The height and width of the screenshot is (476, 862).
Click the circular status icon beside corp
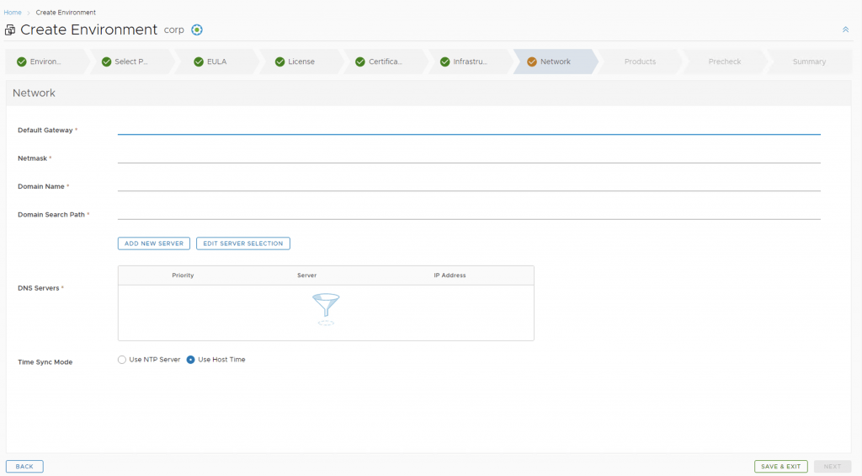pos(197,29)
